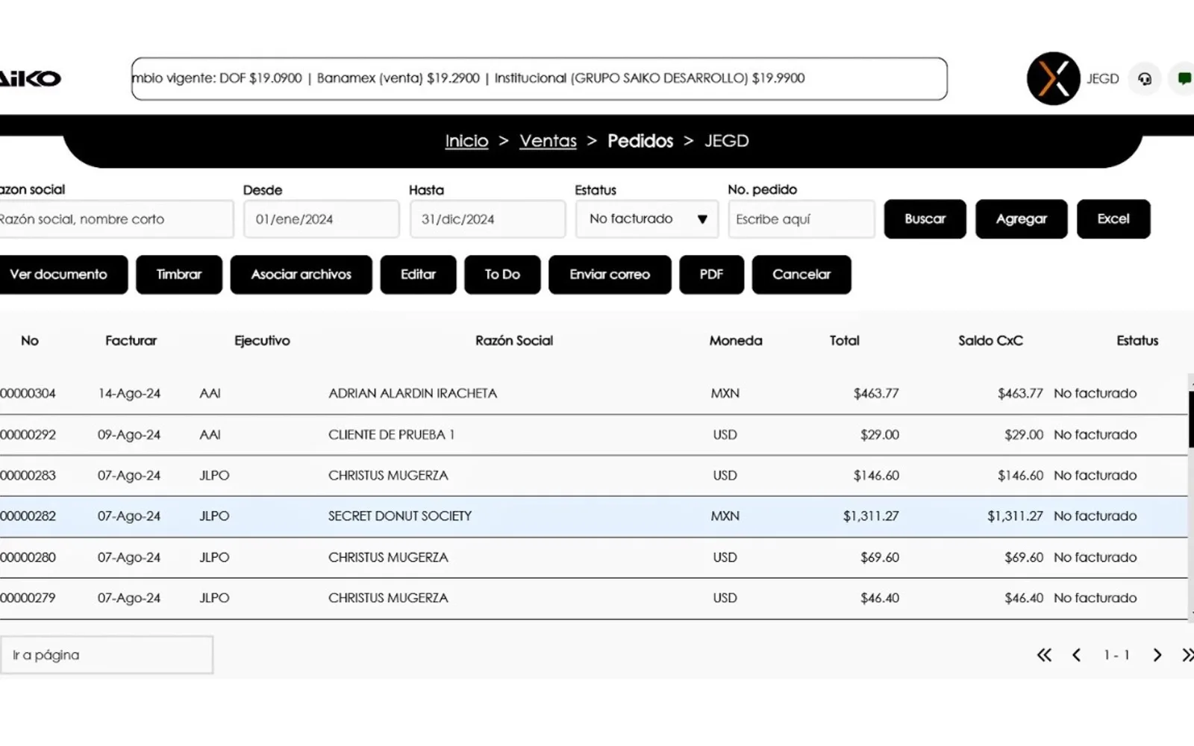
Task: Open the headset support icon
Action: 1144,78
